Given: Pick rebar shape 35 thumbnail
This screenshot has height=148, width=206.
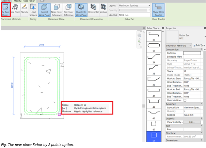Looking at the screenshot, I should [x=154, y=70].
